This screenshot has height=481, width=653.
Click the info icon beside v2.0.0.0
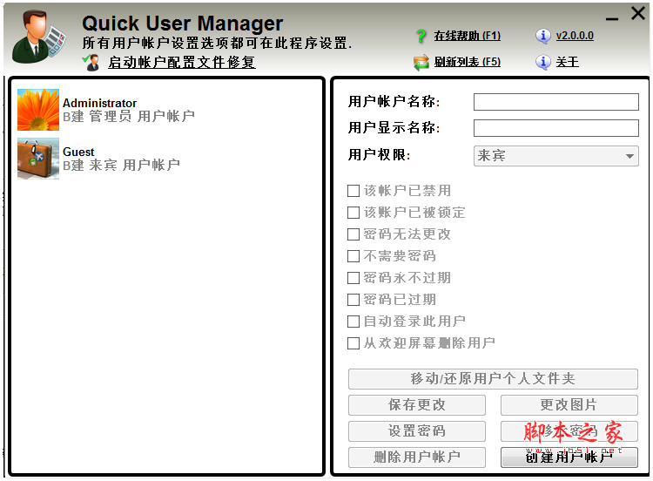pos(542,37)
